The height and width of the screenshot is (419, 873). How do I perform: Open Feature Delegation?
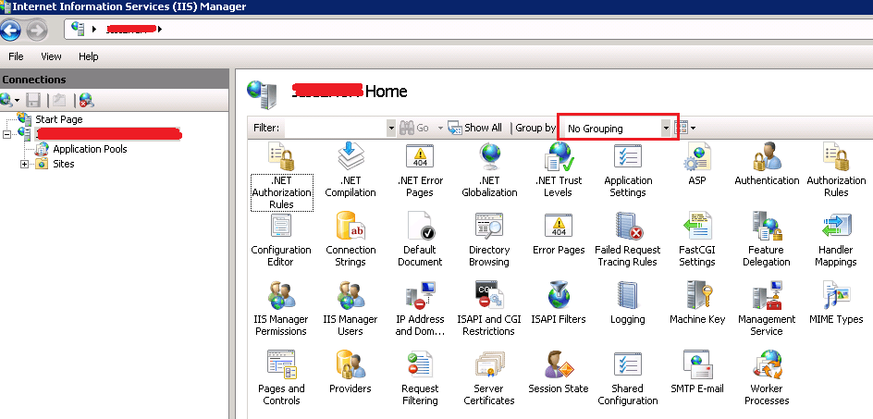(767, 240)
